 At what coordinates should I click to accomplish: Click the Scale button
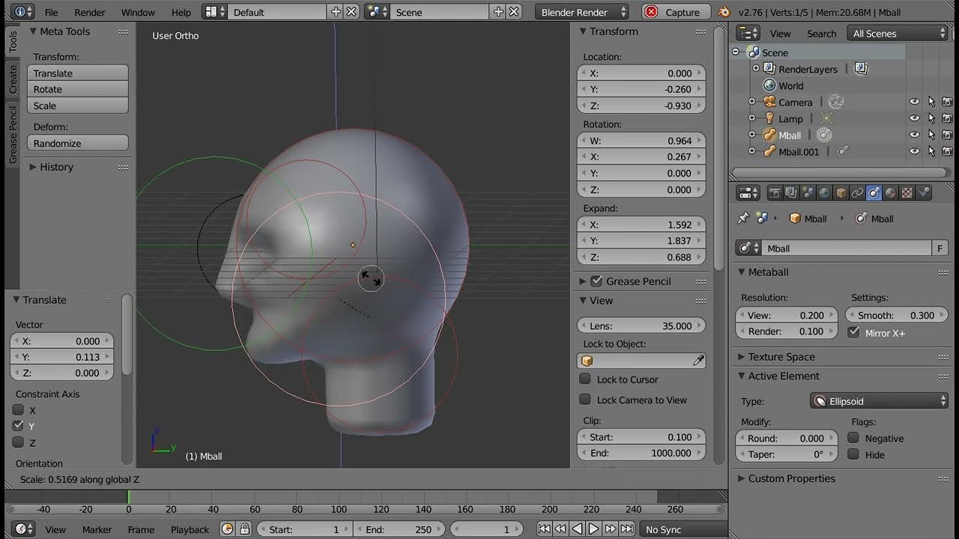(x=78, y=106)
